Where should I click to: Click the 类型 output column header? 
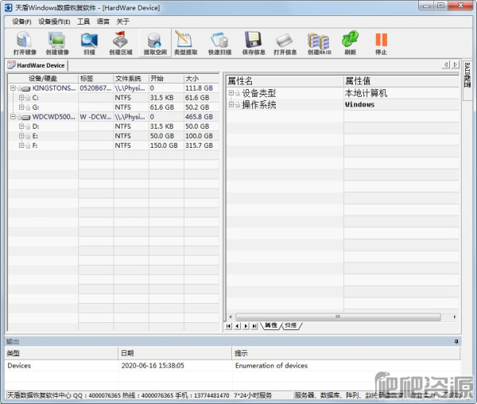click(61, 353)
